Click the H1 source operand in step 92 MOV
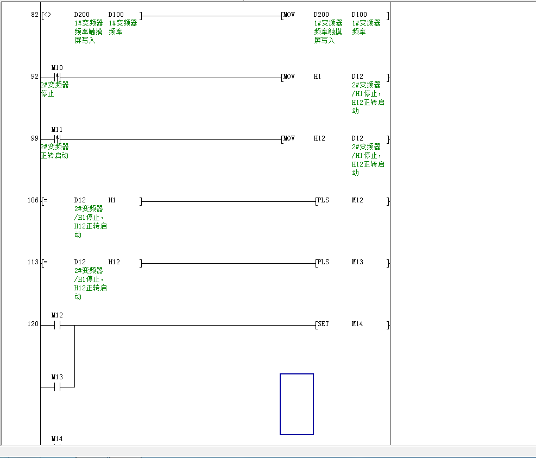 click(x=318, y=77)
